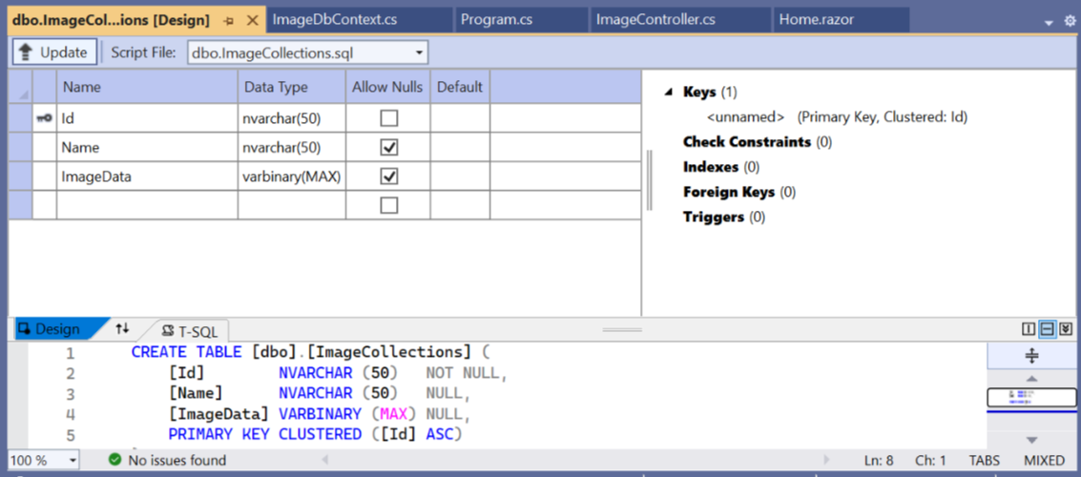Click the Data Type column header
The image size is (1081, 477).
292,88
